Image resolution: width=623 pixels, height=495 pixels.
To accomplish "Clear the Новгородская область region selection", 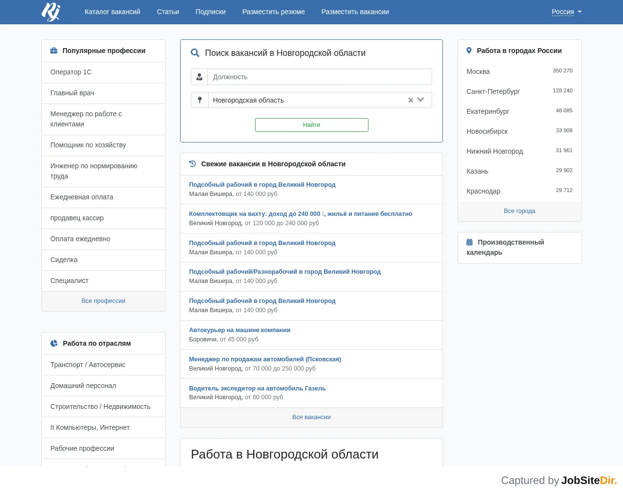I will 411,100.
